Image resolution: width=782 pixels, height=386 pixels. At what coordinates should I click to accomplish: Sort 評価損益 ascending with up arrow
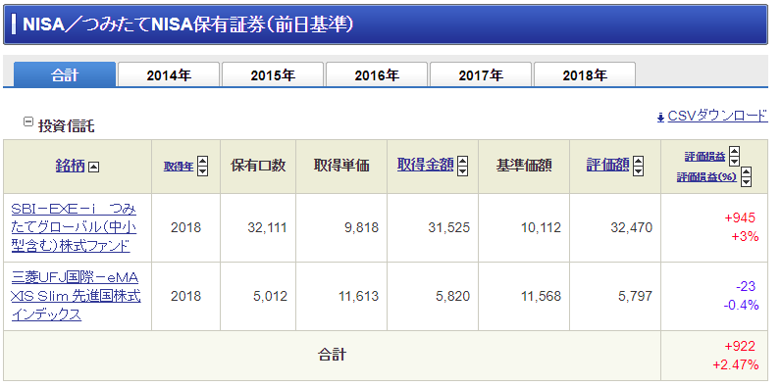tap(734, 151)
